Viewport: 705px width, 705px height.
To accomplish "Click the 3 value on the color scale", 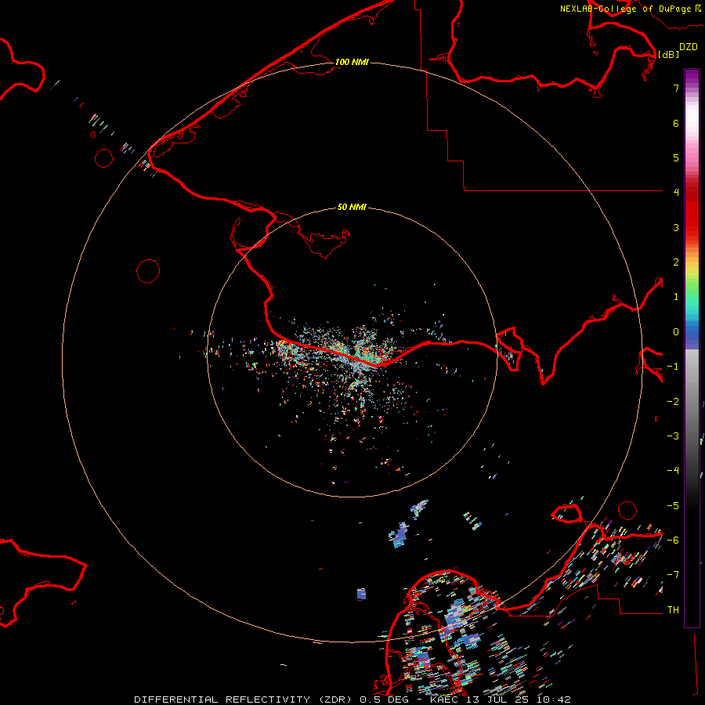I will click(x=676, y=227).
